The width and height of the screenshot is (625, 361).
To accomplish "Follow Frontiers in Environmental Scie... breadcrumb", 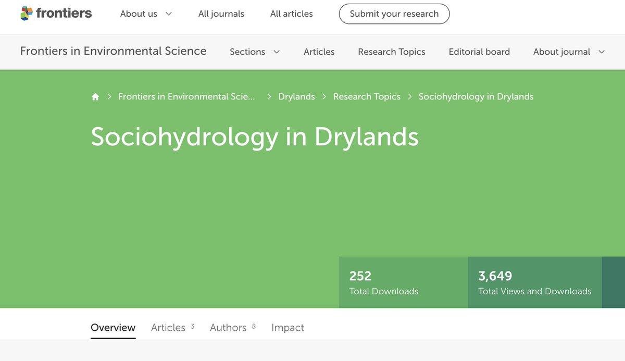I will pyautogui.click(x=187, y=97).
